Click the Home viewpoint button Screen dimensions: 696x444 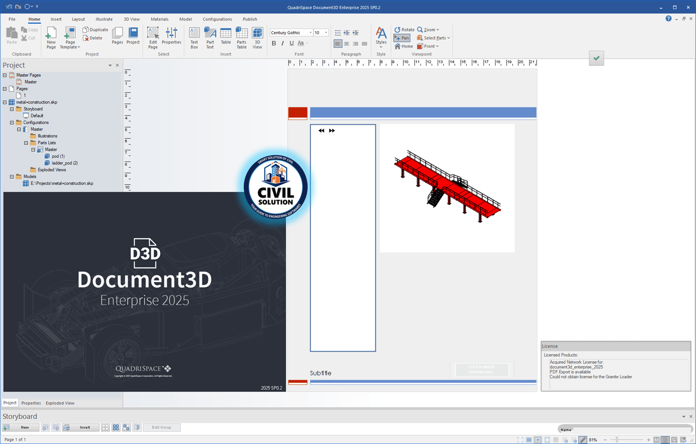pos(404,46)
